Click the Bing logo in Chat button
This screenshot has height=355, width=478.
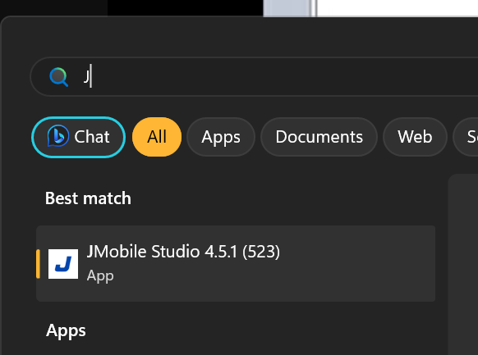58,136
